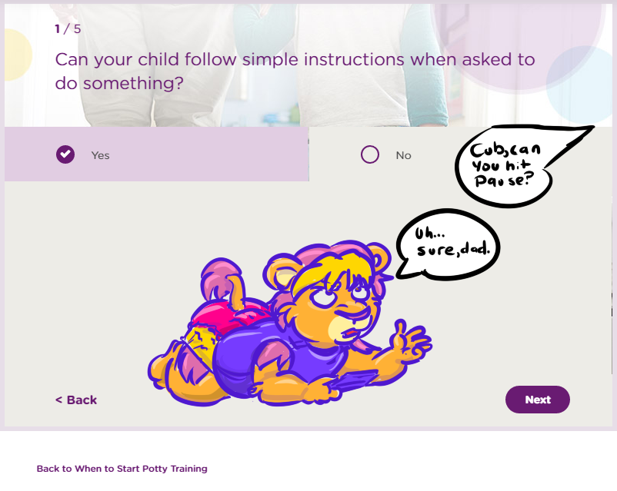Click the "Yes" answer label text
The width and height of the screenshot is (617, 491).
(x=101, y=155)
